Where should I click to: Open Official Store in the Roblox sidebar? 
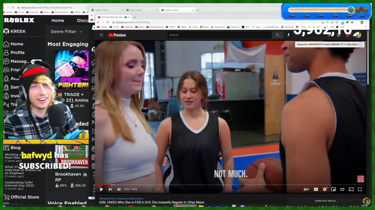pyautogui.click(x=21, y=197)
